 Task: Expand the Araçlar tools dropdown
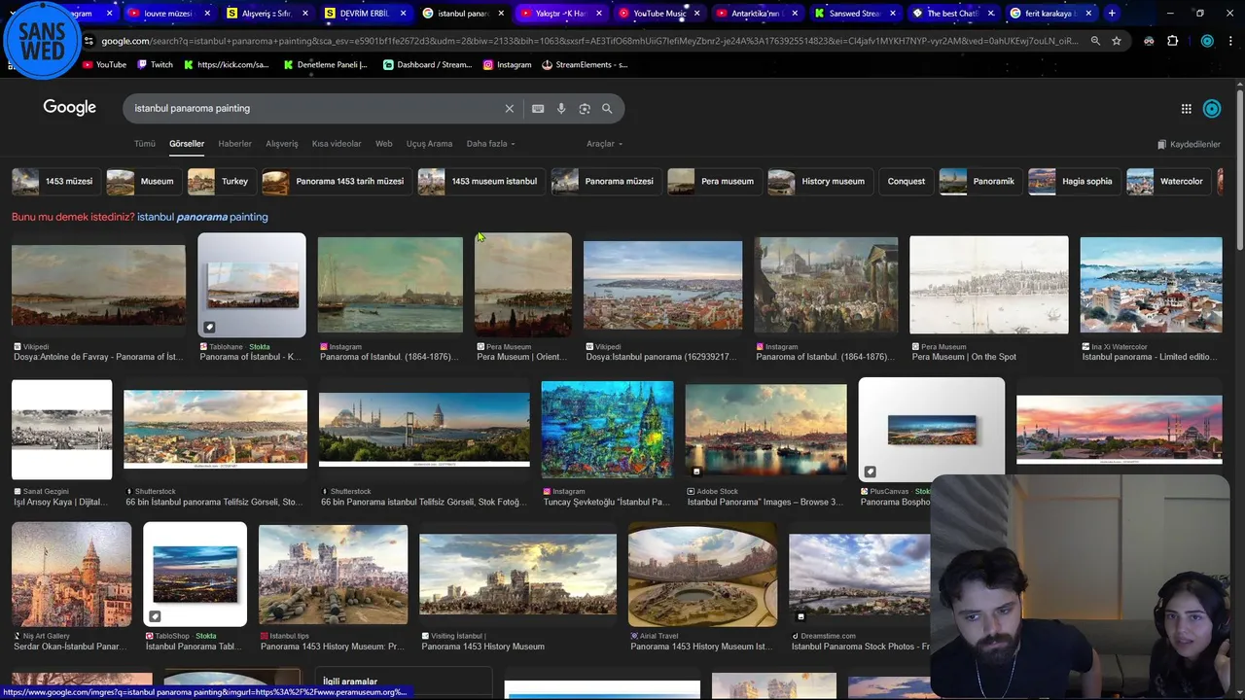(x=604, y=144)
